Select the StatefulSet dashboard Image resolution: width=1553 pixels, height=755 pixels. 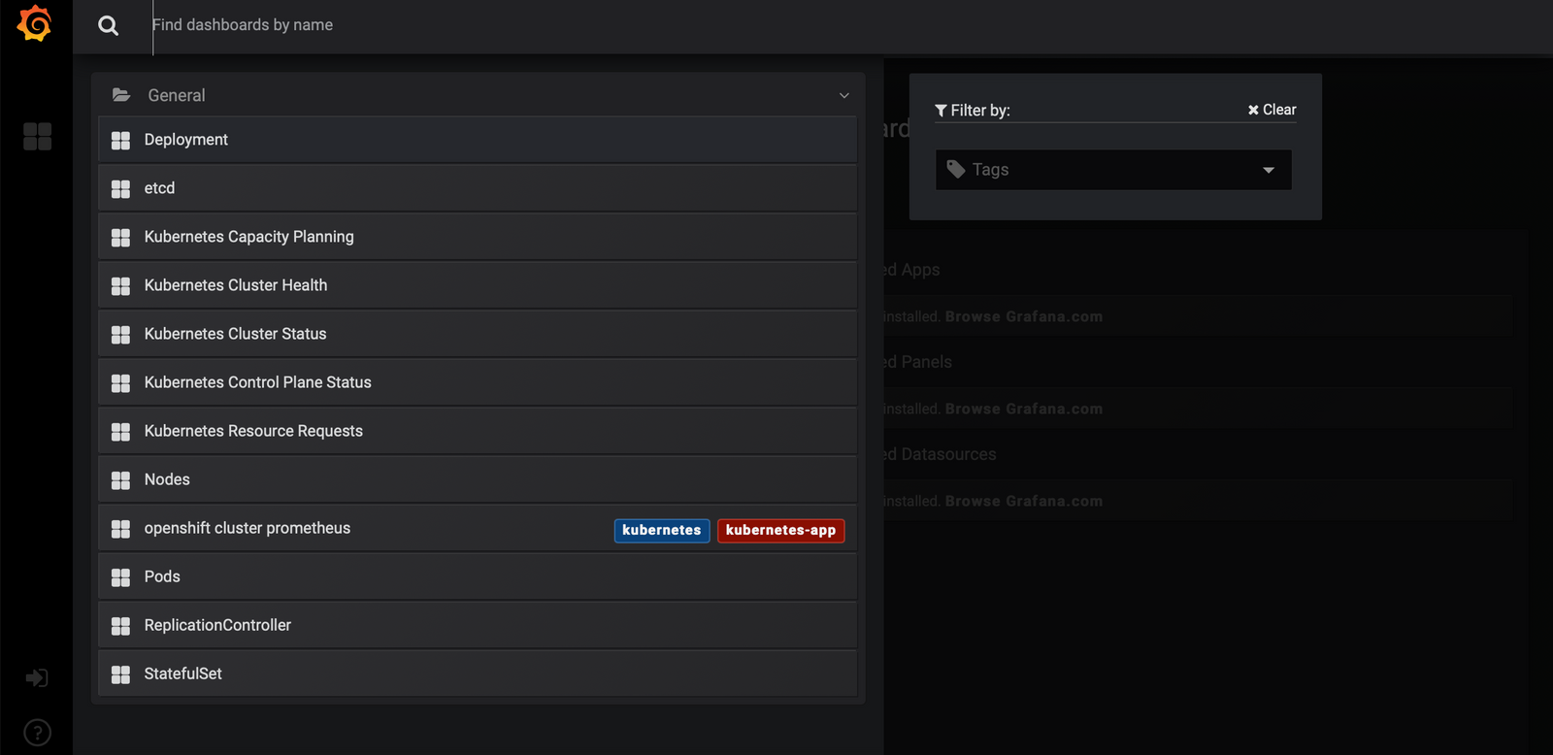coord(183,673)
